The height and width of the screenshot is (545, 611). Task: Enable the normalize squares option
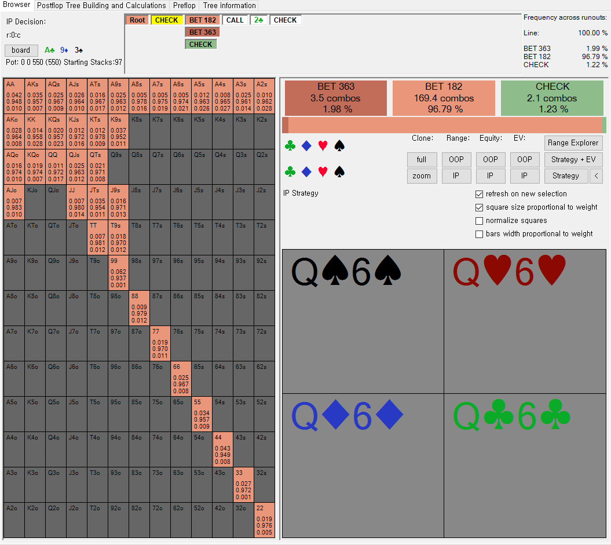tap(479, 221)
